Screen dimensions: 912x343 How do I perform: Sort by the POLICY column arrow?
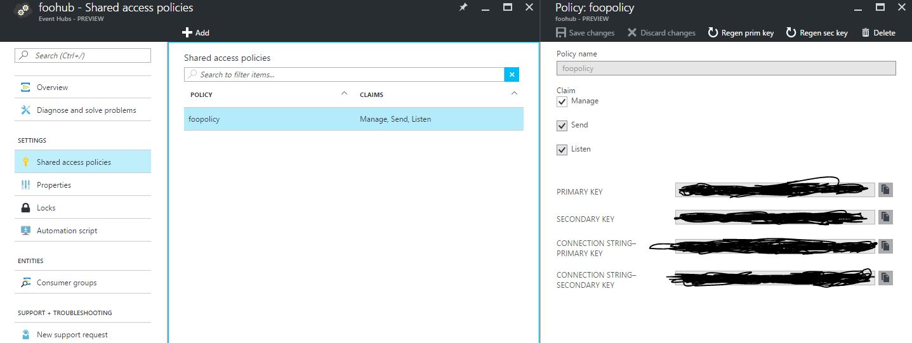tap(344, 94)
